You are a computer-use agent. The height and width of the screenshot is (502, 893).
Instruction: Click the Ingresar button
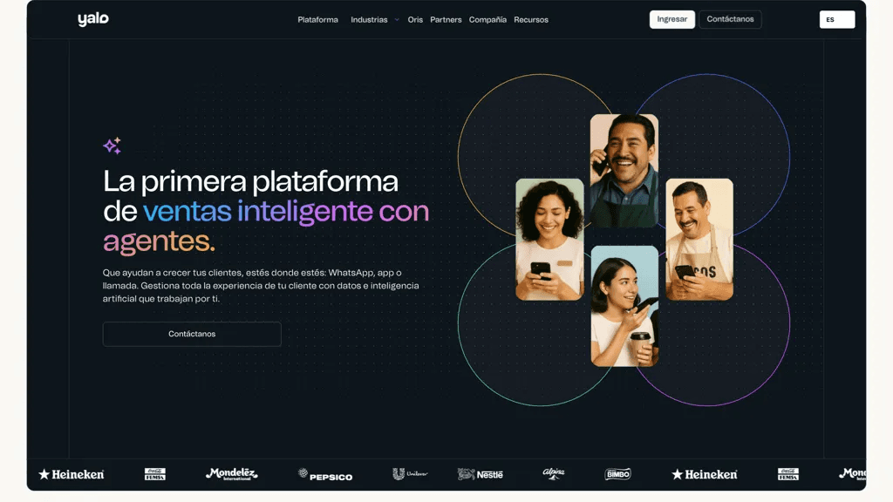click(x=672, y=19)
